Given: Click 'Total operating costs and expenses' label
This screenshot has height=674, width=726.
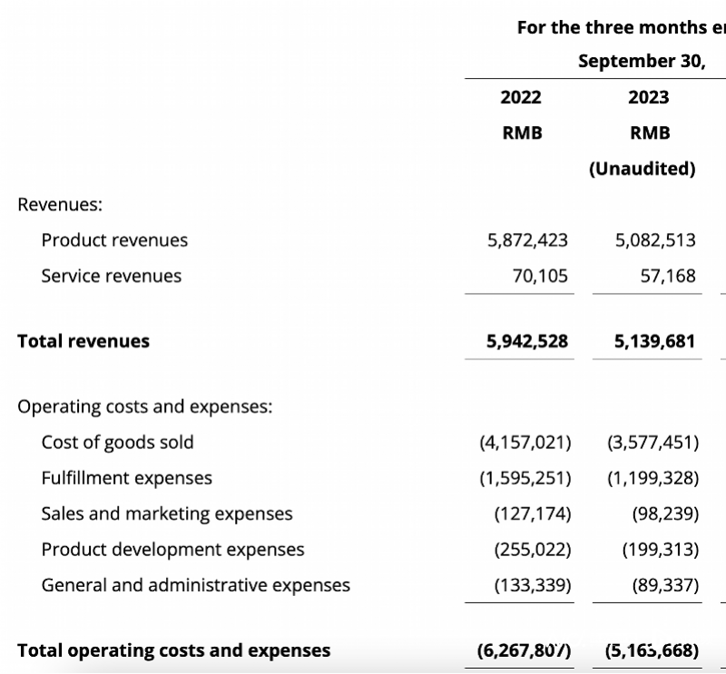Looking at the screenshot, I should [173, 650].
